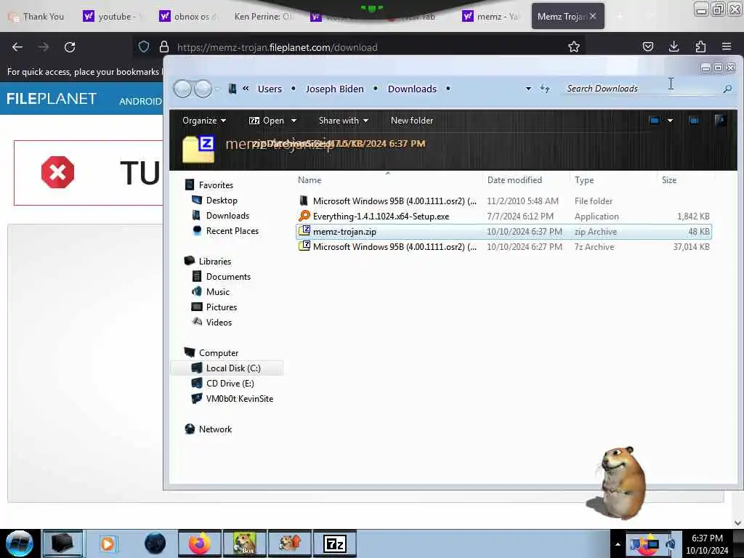Open Firefox from the taskbar
This screenshot has height=558, width=744.
[200, 543]
